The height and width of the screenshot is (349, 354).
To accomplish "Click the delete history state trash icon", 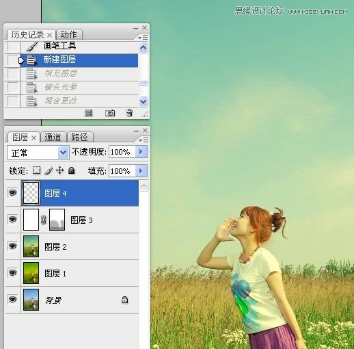I will (x=129, y=113).
